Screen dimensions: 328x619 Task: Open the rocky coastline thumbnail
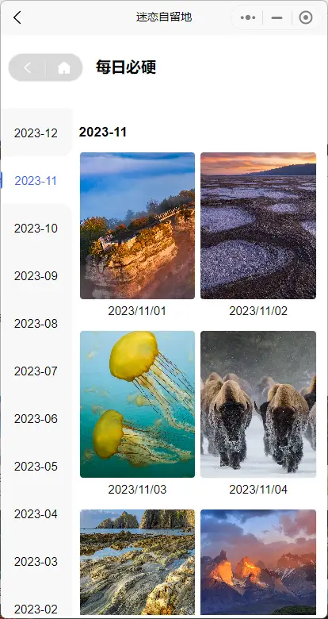[137, 562]
